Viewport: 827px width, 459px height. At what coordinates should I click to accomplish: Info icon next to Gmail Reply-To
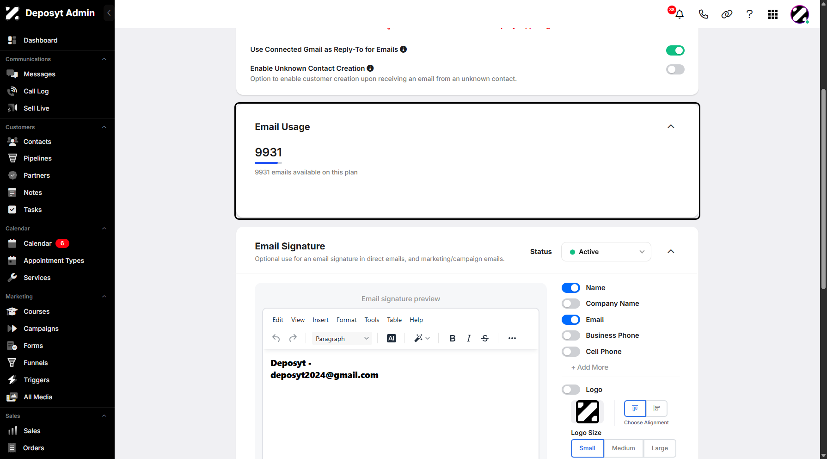click(404, 50)
